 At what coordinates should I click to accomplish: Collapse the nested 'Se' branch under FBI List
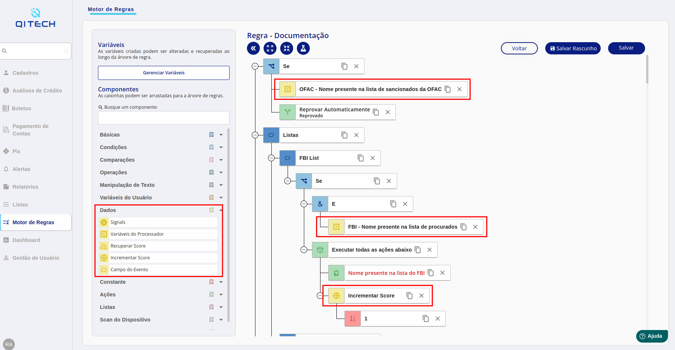[x=288, y=181]
